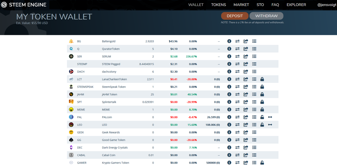Click the 40.54% change for JAHM
Viewport: 337px width, 166px height.
(192, 94)
